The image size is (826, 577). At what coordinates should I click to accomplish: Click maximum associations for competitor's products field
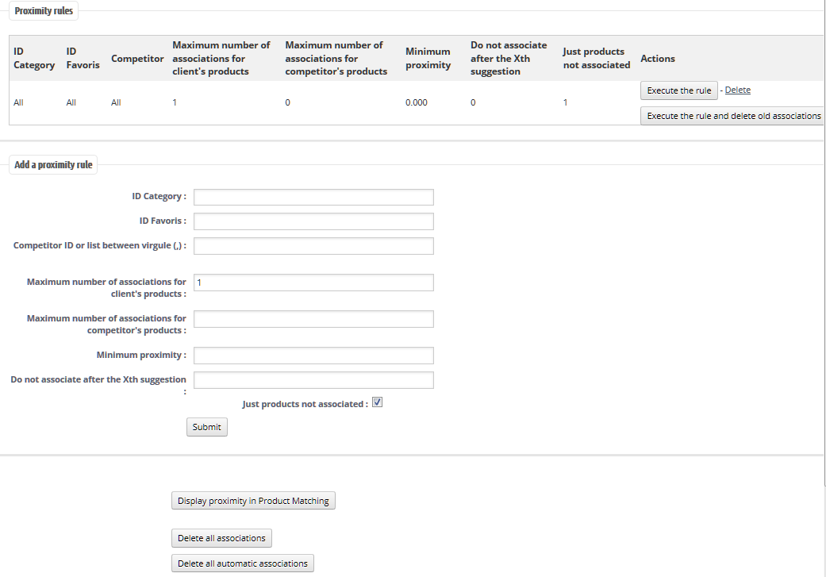click(313, 319)
